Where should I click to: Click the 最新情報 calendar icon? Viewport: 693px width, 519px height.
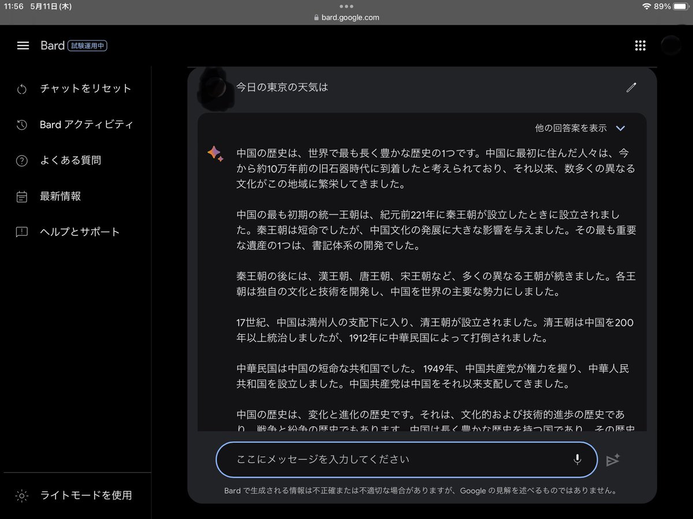(x=22, y=197)
